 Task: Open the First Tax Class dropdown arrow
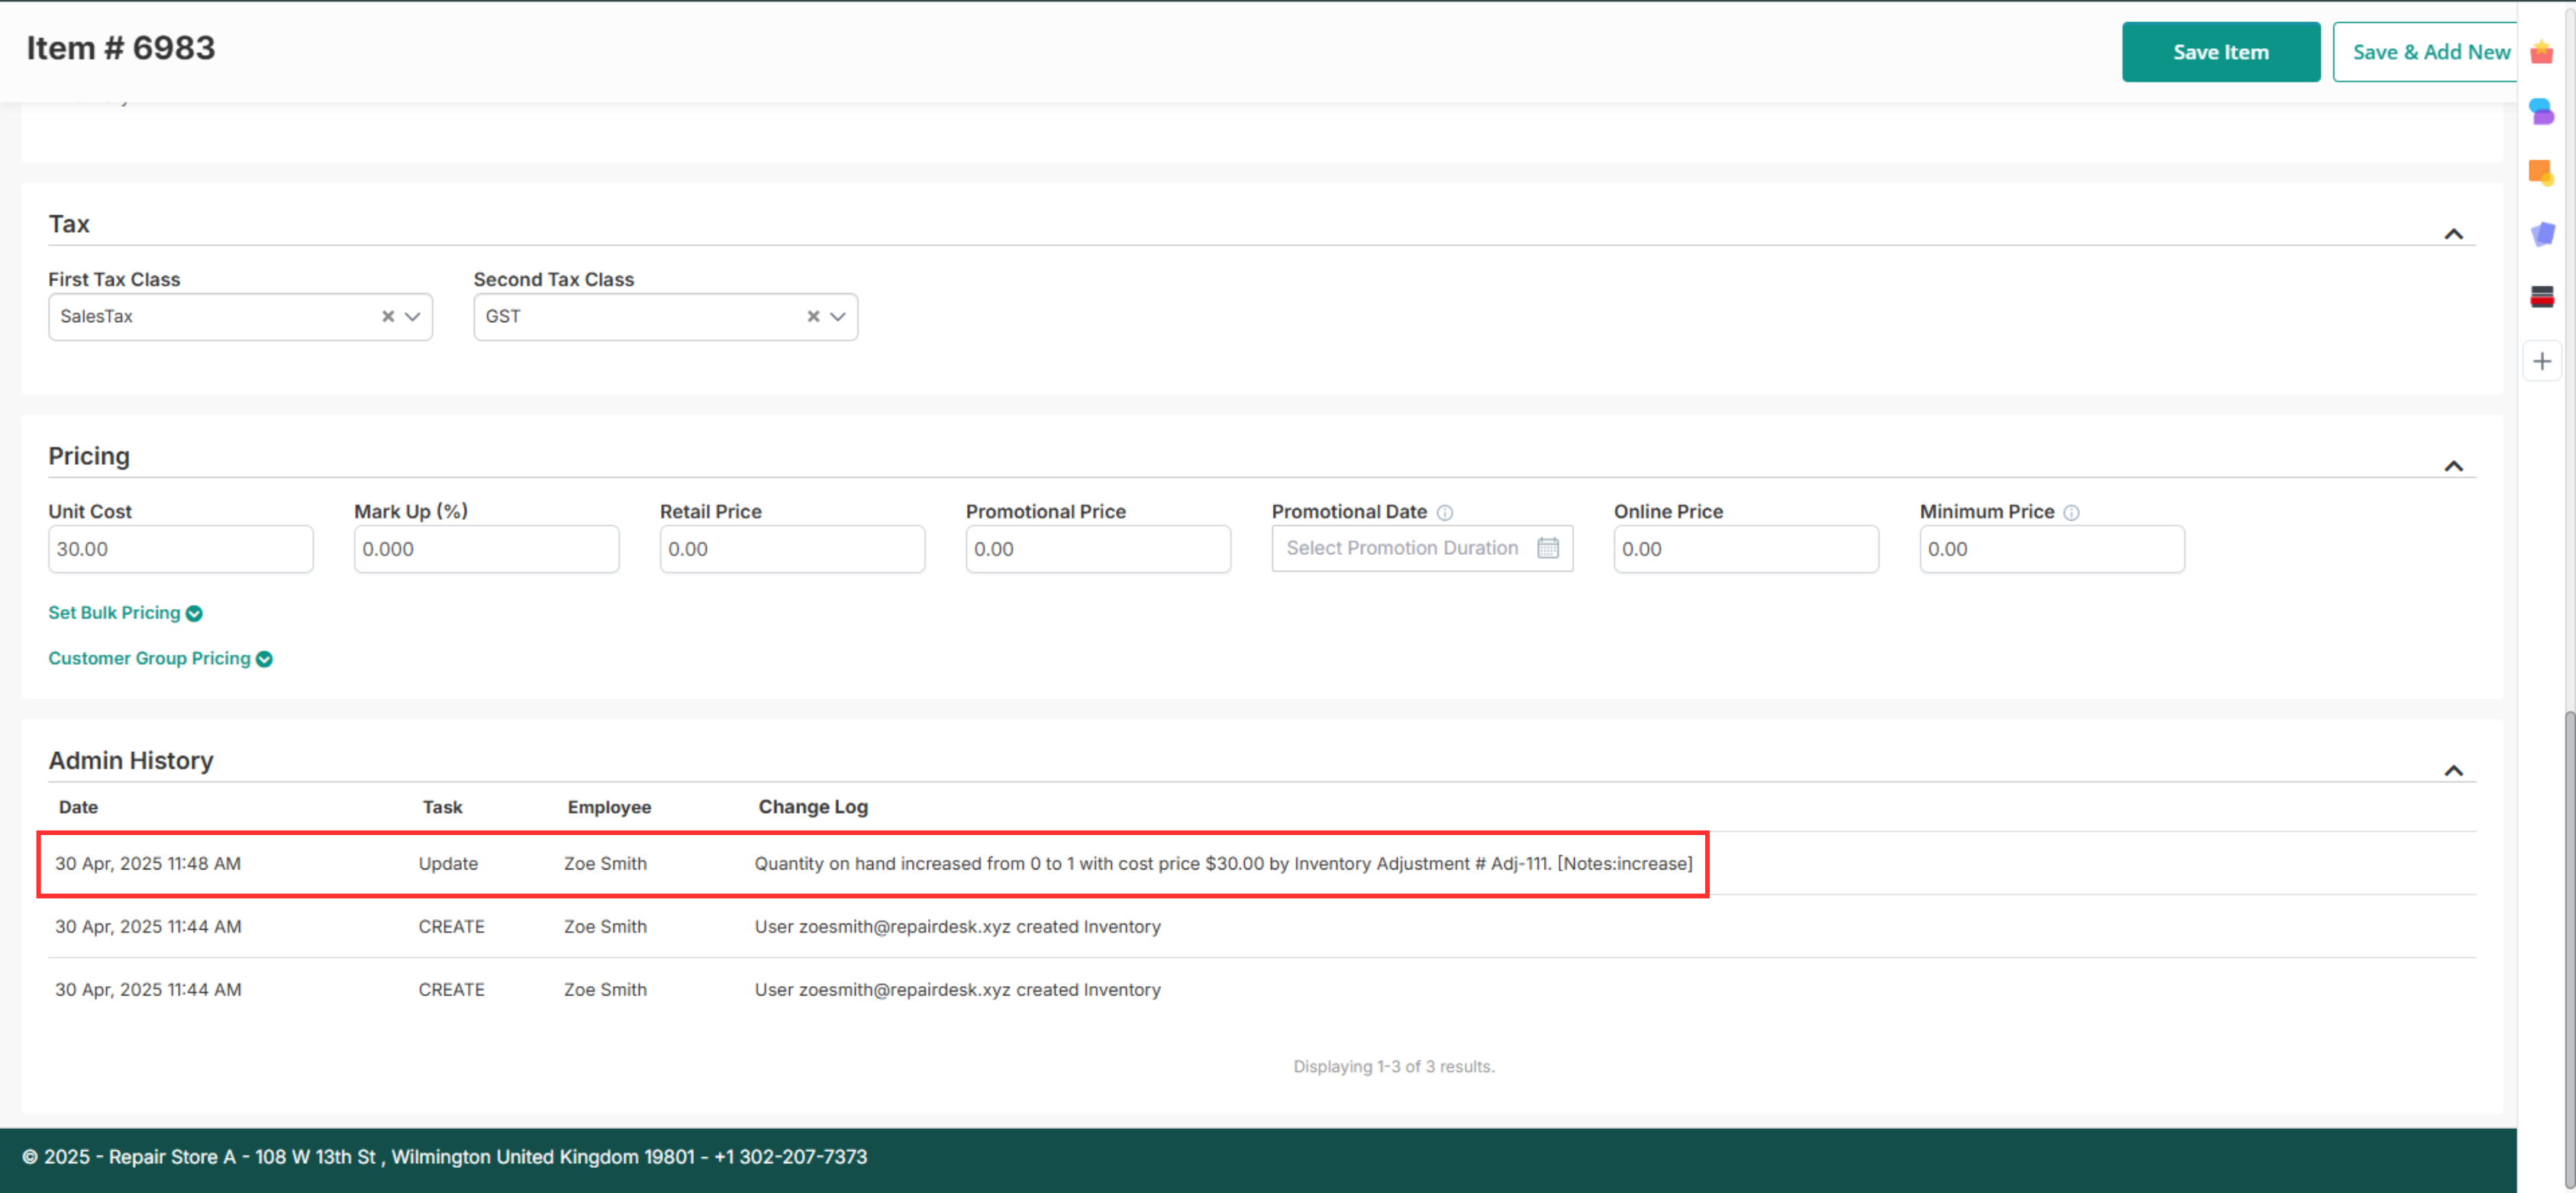[413, 316]
